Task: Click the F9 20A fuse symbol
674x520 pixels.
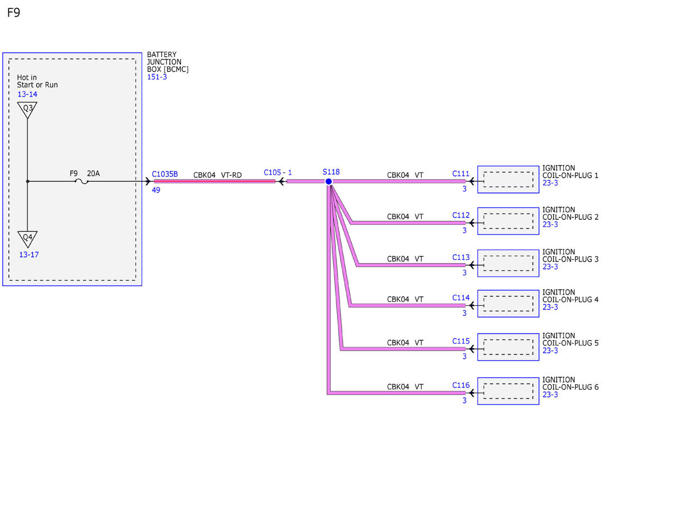Action: pos(82,181)
